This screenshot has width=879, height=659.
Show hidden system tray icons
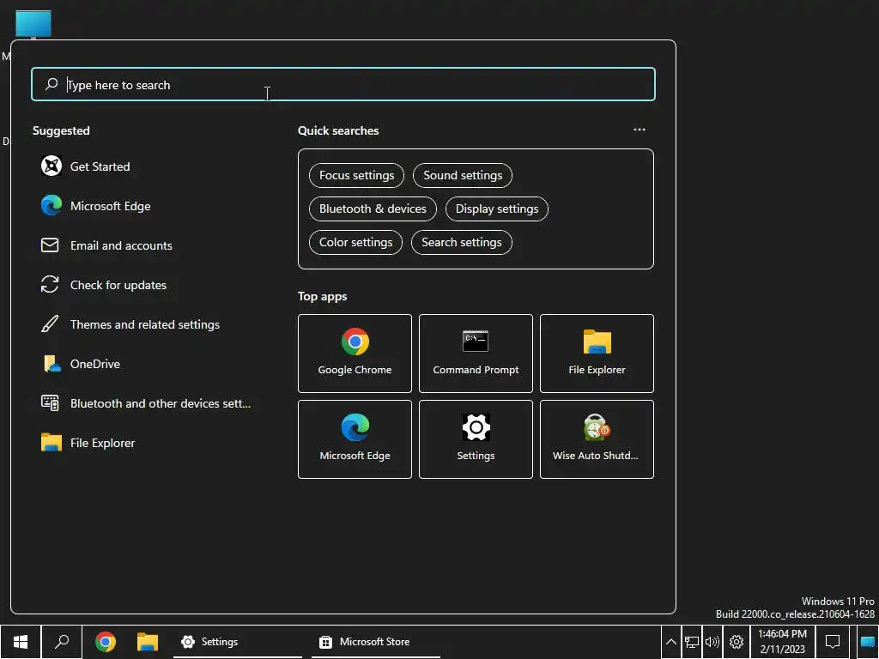click(671, 642)
